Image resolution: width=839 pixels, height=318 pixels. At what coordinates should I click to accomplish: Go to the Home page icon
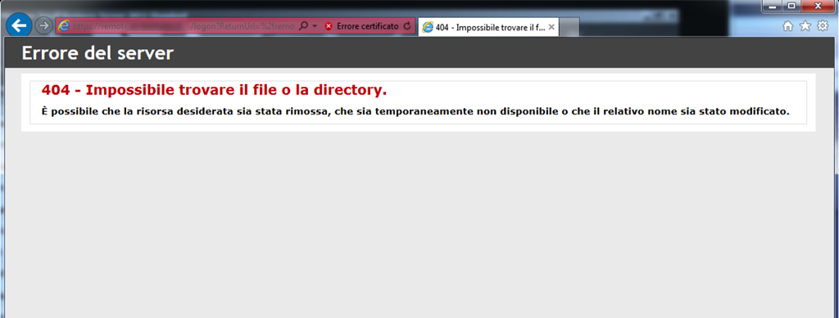(787, 26)
